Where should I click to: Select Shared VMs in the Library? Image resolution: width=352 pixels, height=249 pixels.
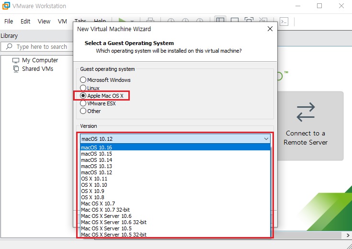coord(33,68)
